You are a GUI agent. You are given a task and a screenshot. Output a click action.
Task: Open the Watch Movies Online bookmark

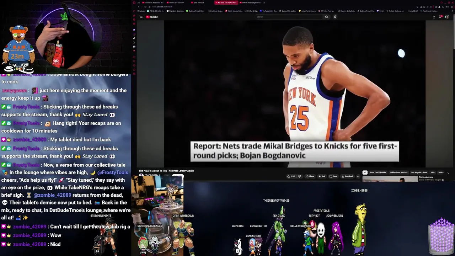pos(235,11)
